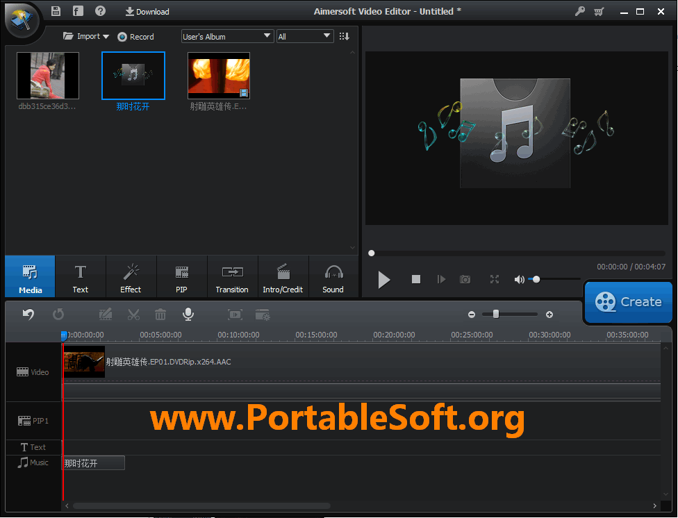
Task: Open the Import dropdown
Action: (x=86, y=36)
